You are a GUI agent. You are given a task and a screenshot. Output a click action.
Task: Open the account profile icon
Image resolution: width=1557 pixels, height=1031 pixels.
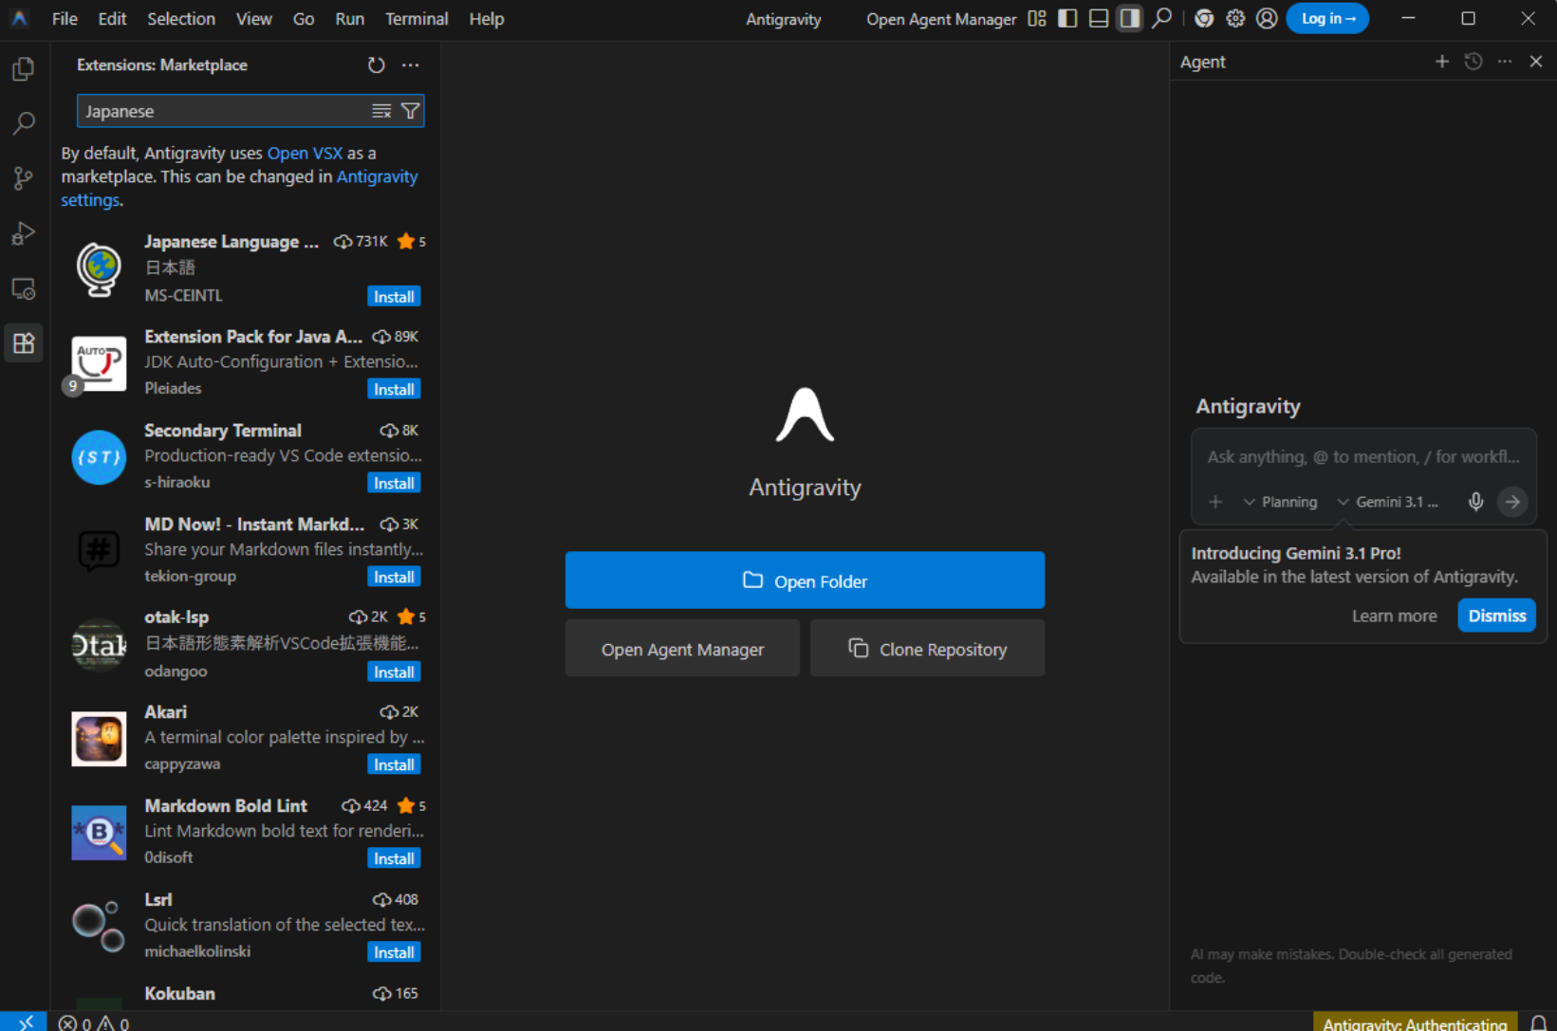coord(1267,18)
